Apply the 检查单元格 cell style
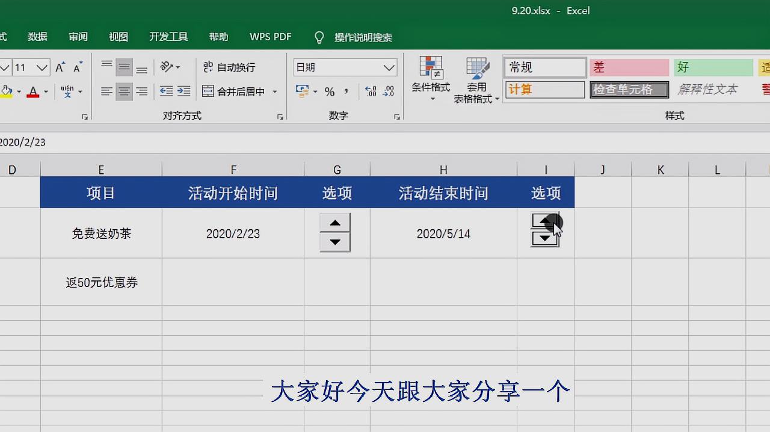This screenshot has height=432, width=770. tap(629, 89)
